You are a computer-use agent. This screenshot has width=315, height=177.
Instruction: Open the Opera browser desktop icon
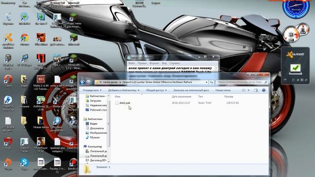8,81
